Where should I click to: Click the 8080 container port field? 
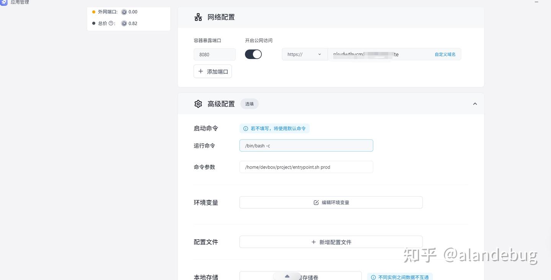214,54
